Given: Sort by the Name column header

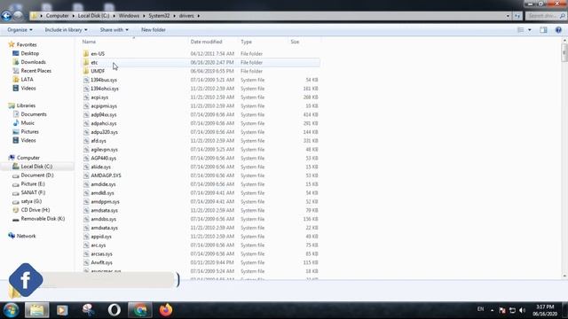Looking at the screenshot, I should [89, 42].
